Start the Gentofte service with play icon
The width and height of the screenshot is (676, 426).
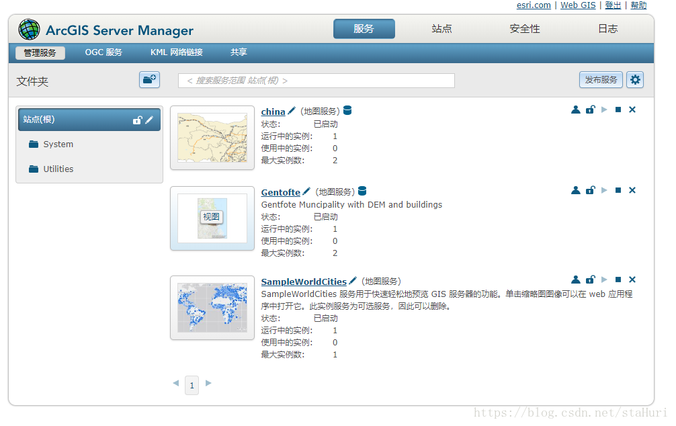604,190
